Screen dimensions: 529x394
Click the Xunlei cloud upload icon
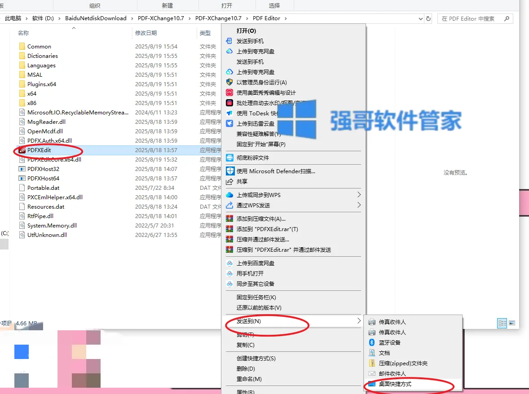pos(229,123)
